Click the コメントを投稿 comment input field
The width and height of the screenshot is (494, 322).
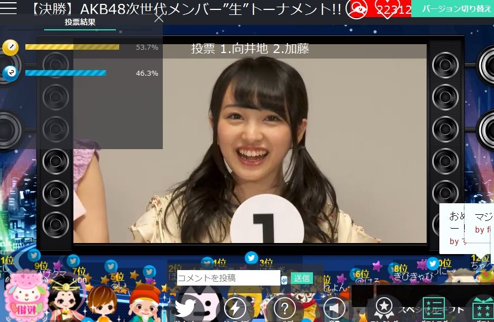click(229, 278)
